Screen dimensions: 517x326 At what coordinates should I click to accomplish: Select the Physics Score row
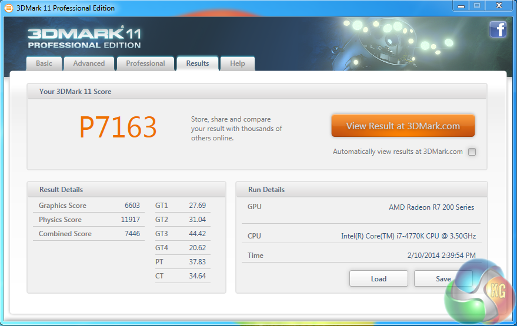(89, 220)
